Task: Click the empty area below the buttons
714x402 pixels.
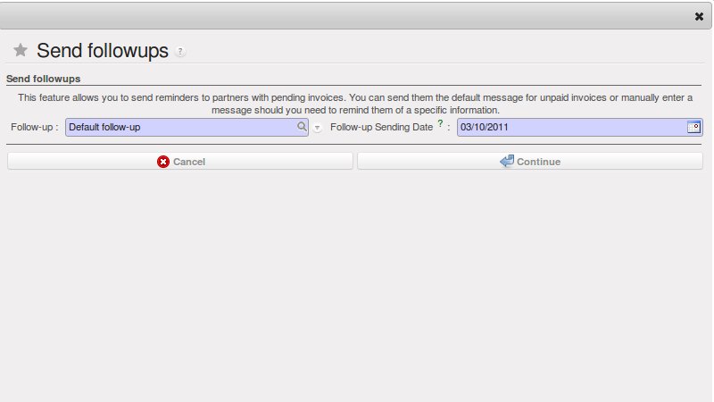Action: (357, 286)
